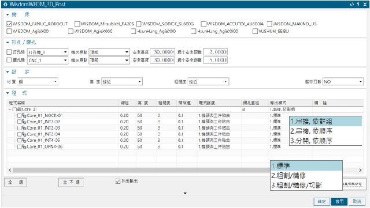Edit the 打孔機 安全高度 field

pyautogui.click(x=162, y=52)
